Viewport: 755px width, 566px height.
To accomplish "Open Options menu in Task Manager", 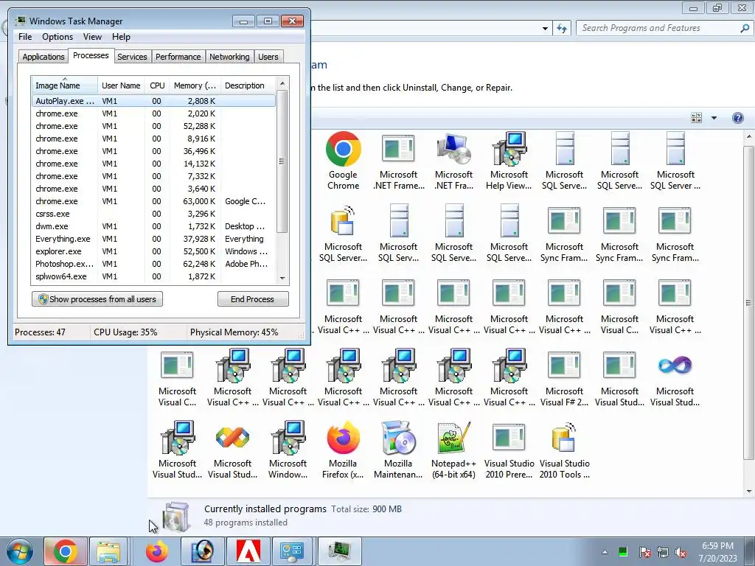I will tap(58, 37).
